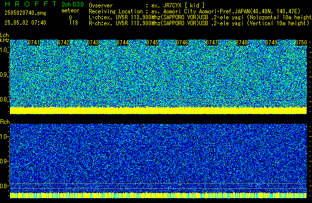Select the 0742 time marker
The width and height of the screenshot is (312, 203).
pos(63,43)
